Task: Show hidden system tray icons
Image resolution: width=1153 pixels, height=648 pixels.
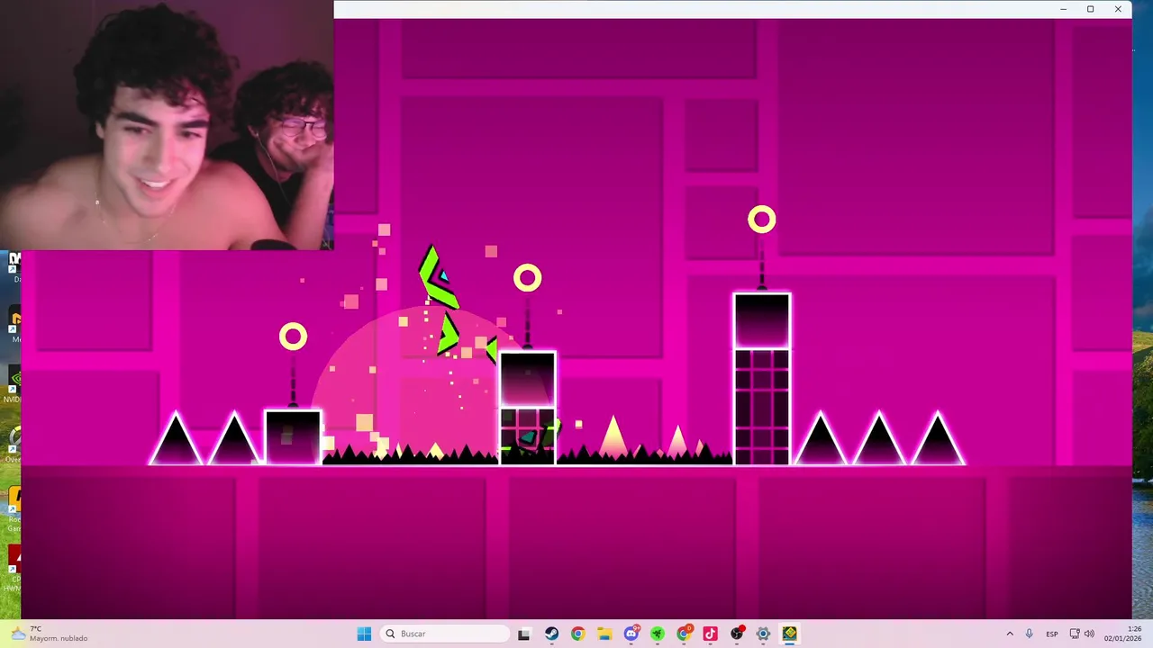Action: click(x=1010, y=634)
